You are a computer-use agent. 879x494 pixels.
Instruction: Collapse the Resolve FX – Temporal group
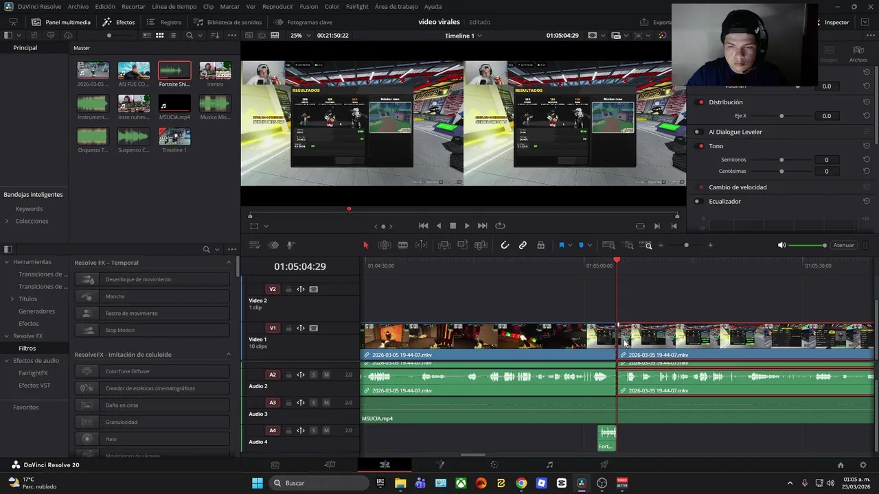[229, 263]
